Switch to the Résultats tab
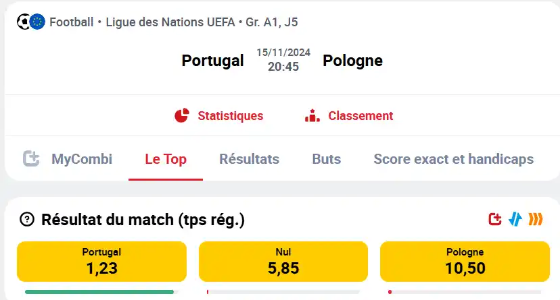 (x=250, y=159)
